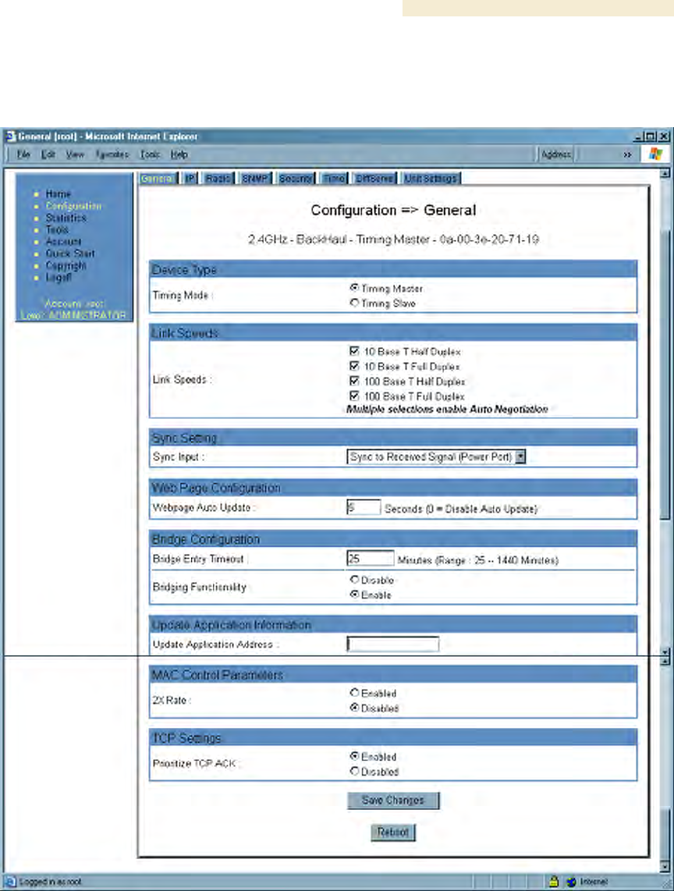
Task: Open Quick Start link in sidebar
Action: (x=70, y=254)
